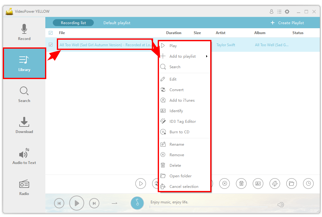322x217 pixels.
Task: Switch to the Default playlist tab
Action: tap(117, 23)
